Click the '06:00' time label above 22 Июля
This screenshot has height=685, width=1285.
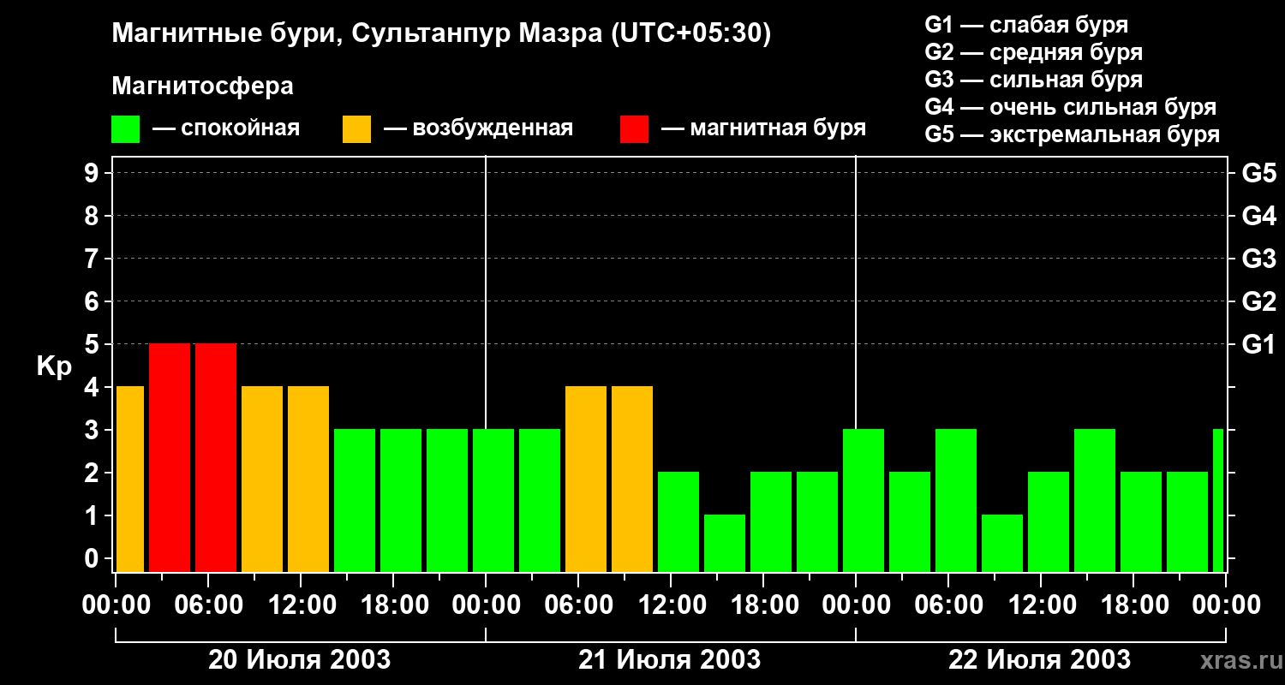[947, 605]
